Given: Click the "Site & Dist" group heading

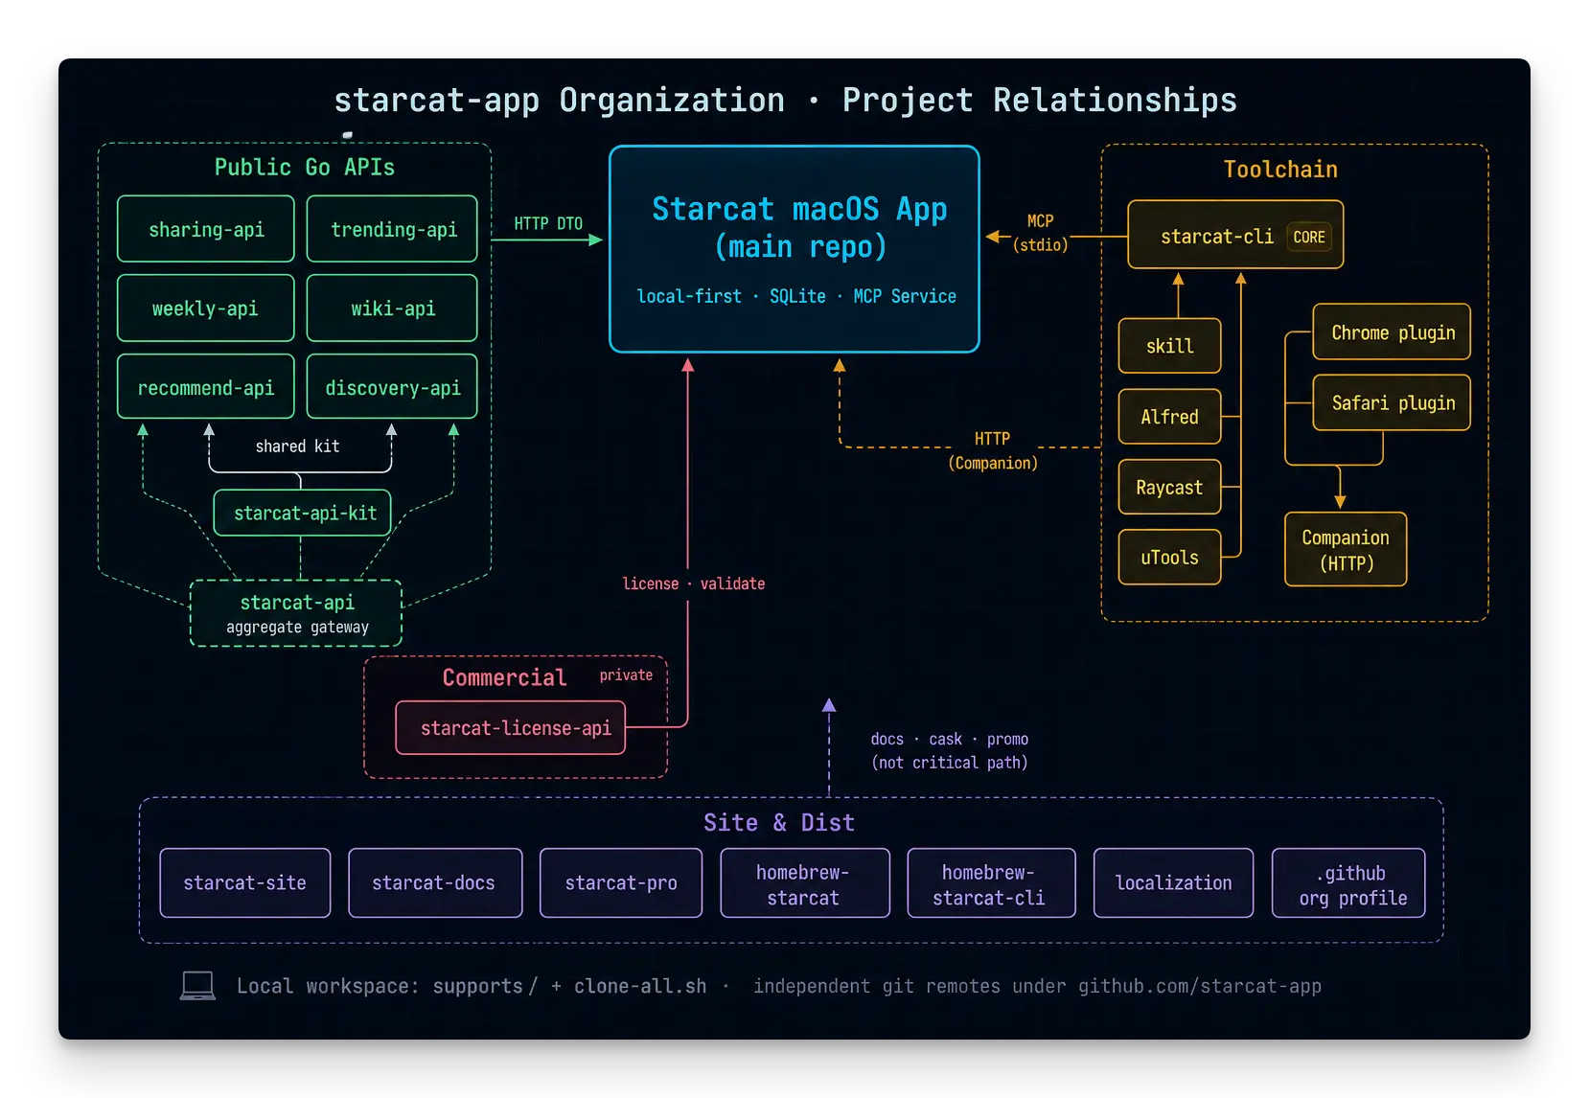Looking at the screenshot, I should 779,823.
